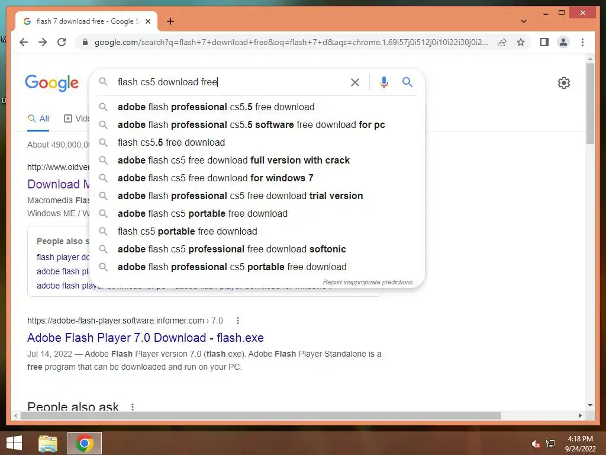This screenshot has width=606, height=455.
Task: Open File Explorer from the taskbar
Action: pos(48,443)
